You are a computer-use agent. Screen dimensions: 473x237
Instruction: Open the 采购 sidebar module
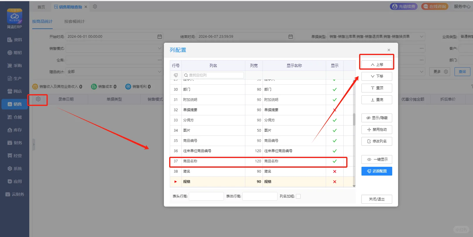click(x=15, y=66)
